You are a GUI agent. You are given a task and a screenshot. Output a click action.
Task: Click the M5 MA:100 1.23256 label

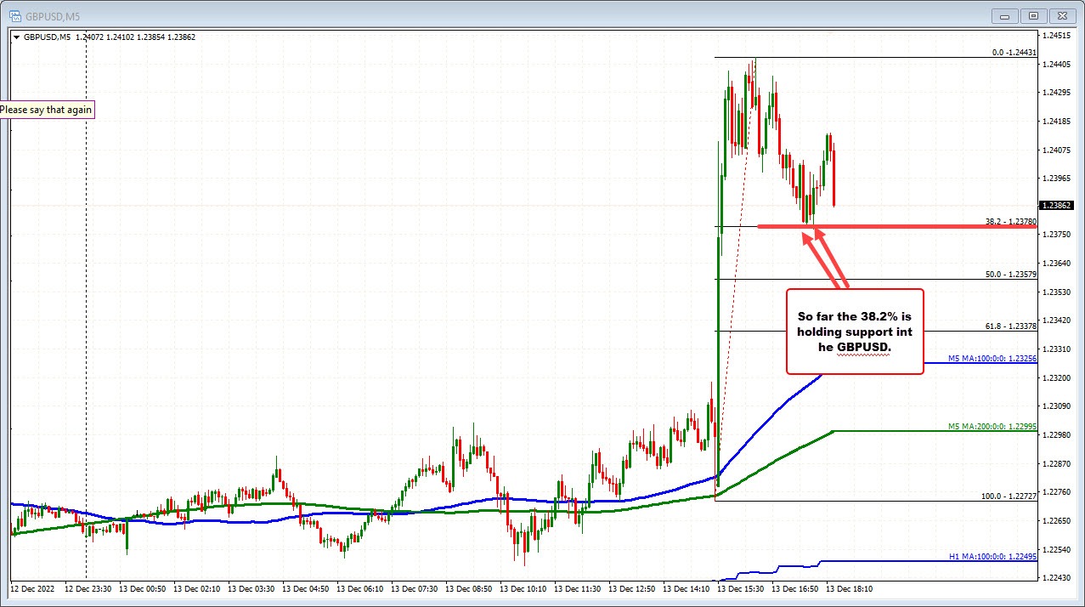[x=992, y=358]
